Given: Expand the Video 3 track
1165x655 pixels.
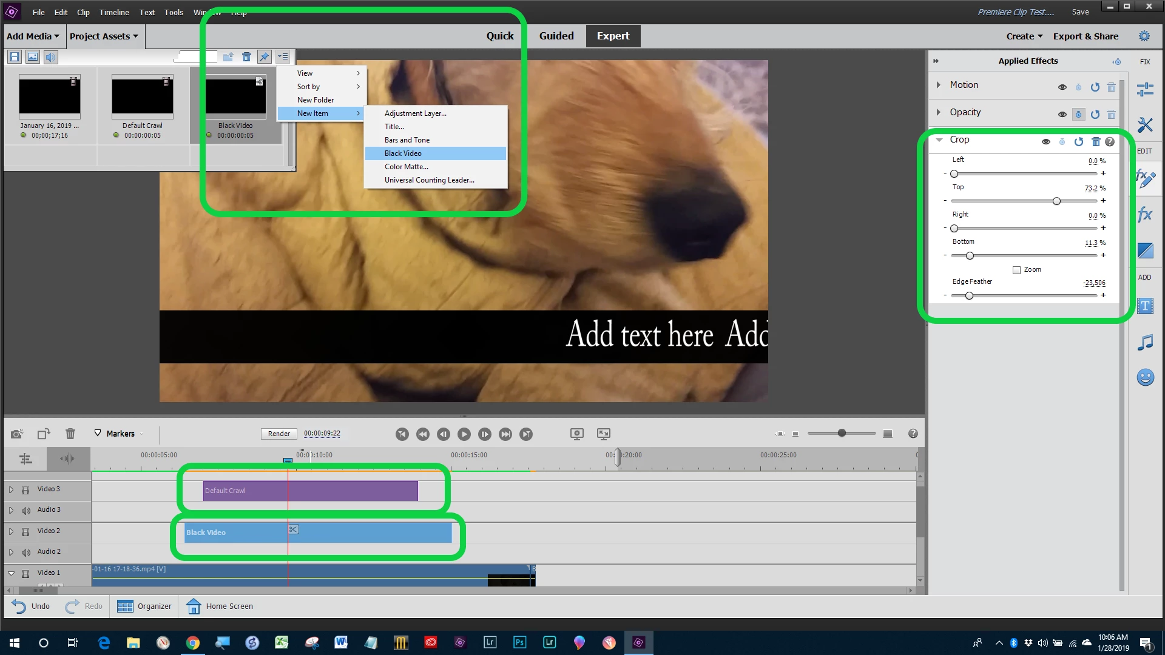Looking at the screenshot, I should [11, 489].
